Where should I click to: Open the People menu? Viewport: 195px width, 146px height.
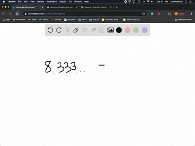(63, 2)
